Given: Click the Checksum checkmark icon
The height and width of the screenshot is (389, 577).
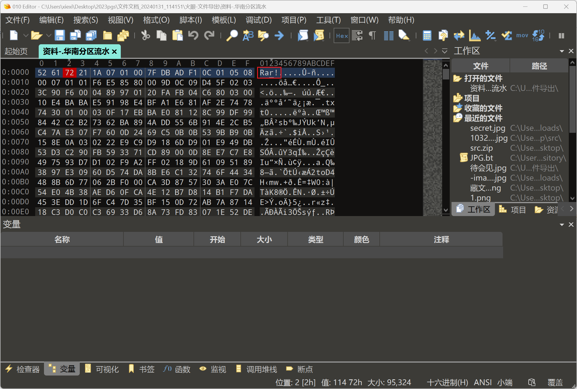Looking at the screenshot, I should pos(506,35).
